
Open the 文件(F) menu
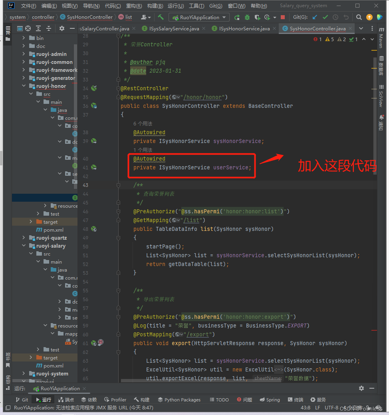tap(29, 6)
